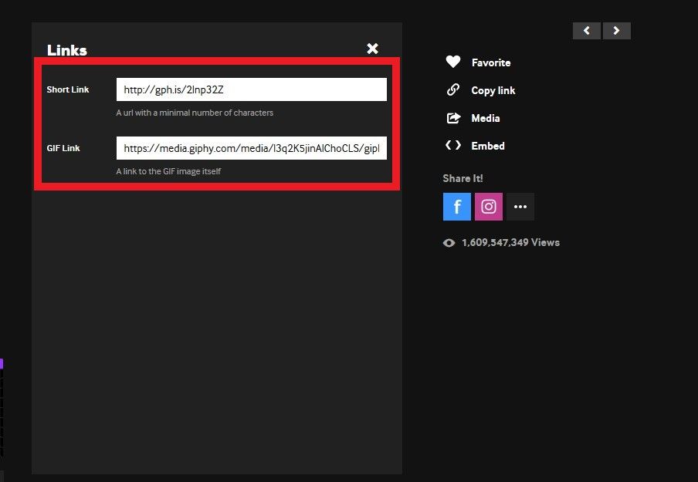Expand more sharing options with ellipsis button
The height and width of the screenshot is (482, 698).
pyautogui.click(x=520, y=207)
